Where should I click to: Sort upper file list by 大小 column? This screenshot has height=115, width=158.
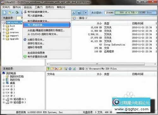point(99,23)
